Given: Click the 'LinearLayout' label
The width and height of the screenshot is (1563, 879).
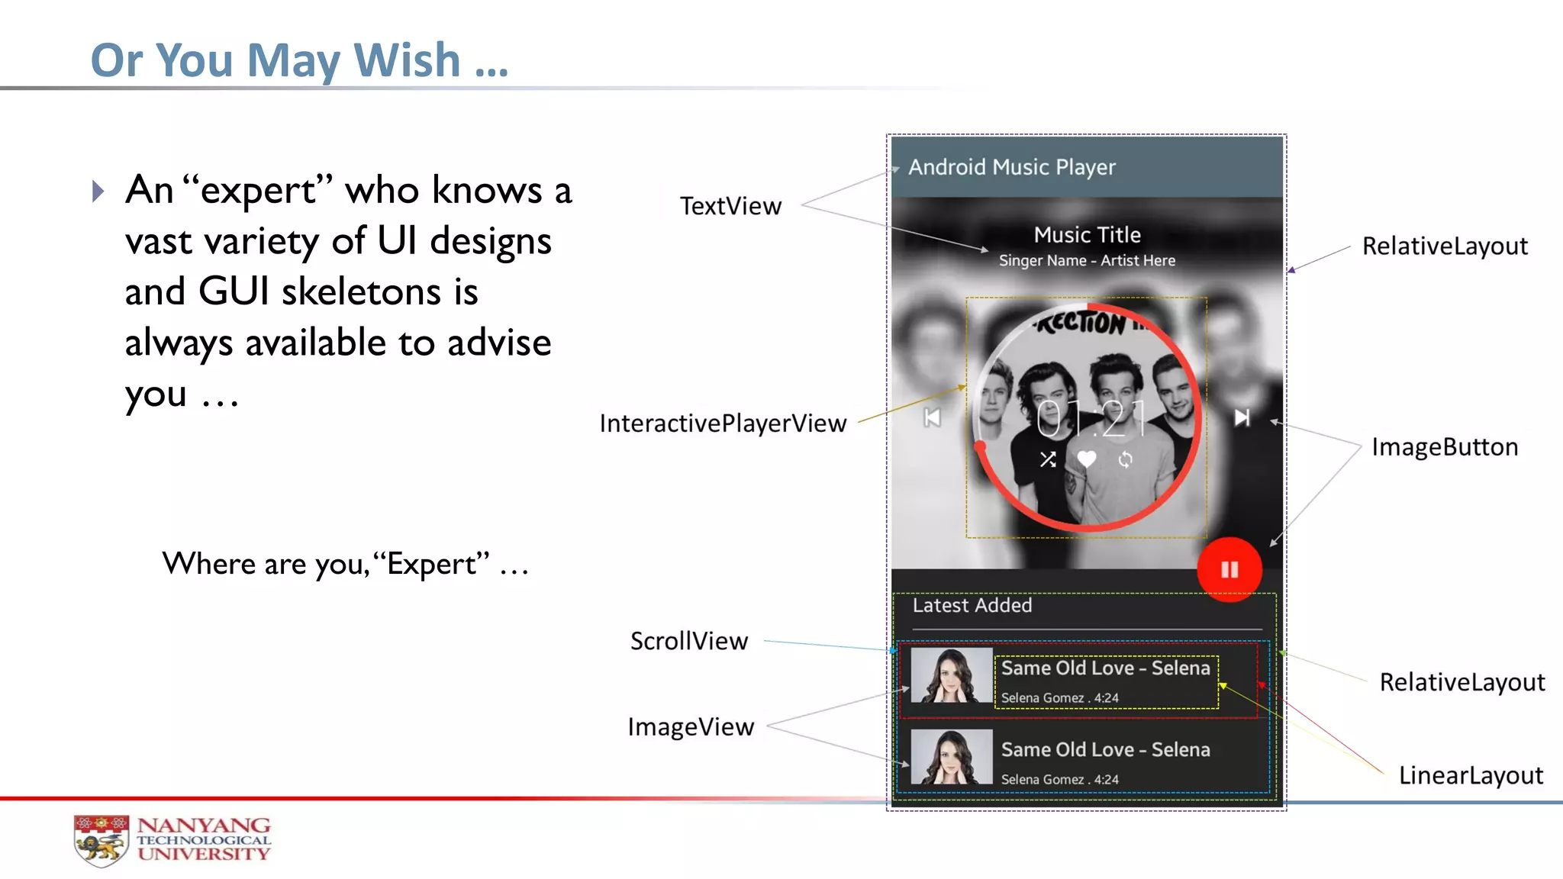Looking at the screenshot, I should point(1471,775).
